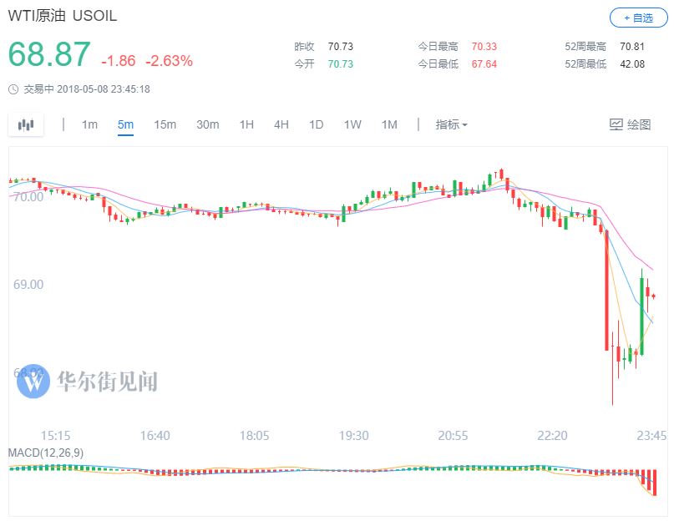Choose the 1H timeframe
674x526 pixels.
(246, 124)
